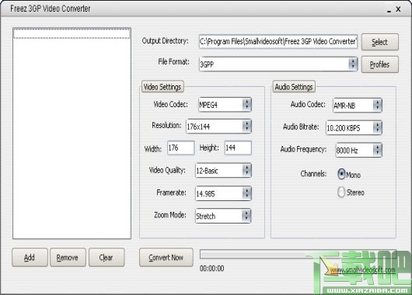This screenshot has height=295, width=412.
Task: Expand the Resolution dropdown
Action: click(x=219, y=127)
